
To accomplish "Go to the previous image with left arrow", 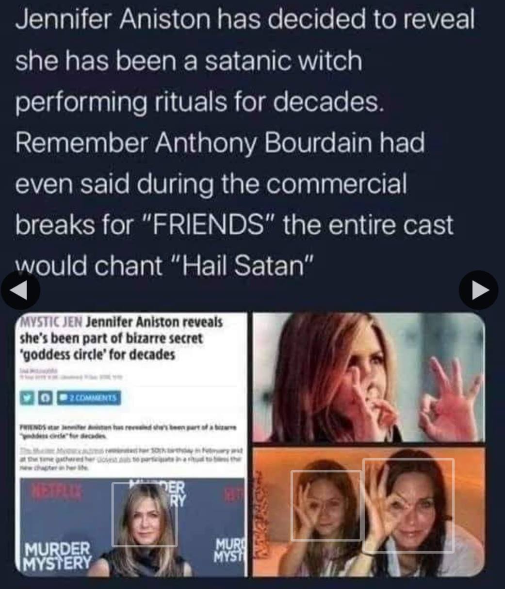I will pos(20,290).
